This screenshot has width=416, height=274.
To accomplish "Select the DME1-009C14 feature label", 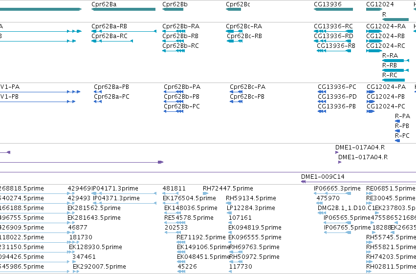I will (323, 177).
